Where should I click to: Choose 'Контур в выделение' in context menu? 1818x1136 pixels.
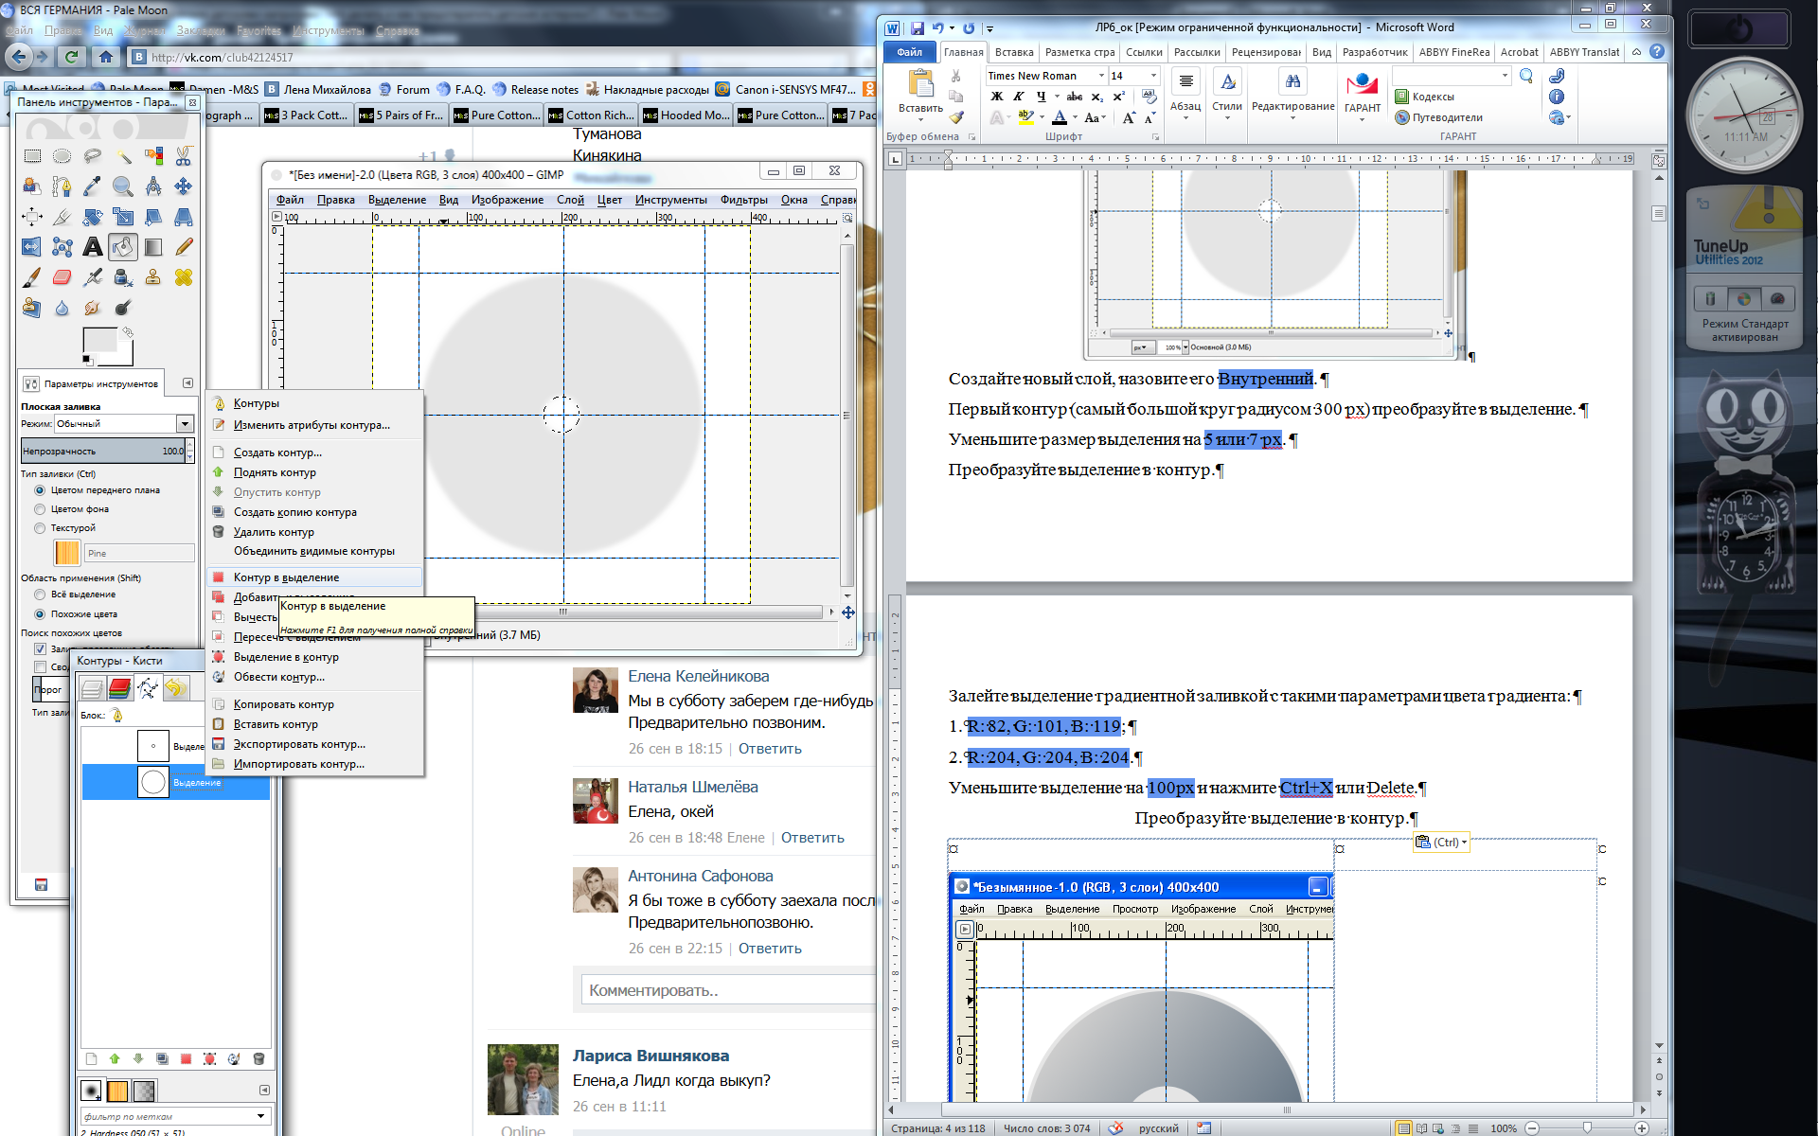pyautogui.click(x=314, y=577)
